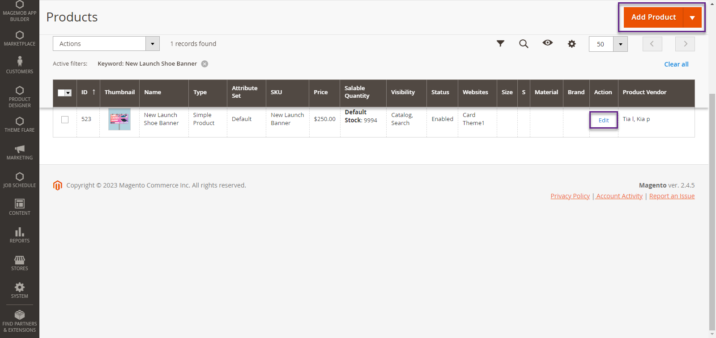Open the Content sidebar section
The width and height of the screenshot is (716, 338).
(x=20, y=207)
